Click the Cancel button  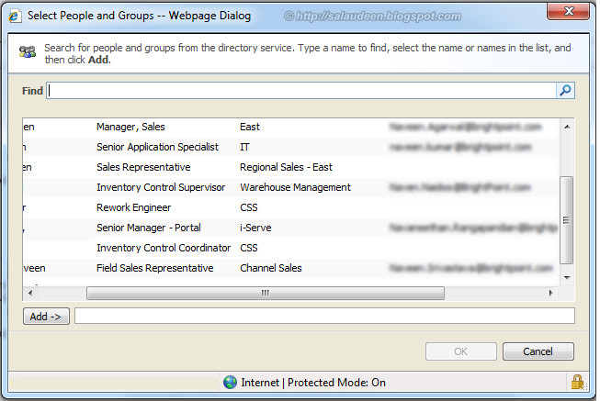[x=538, y=351]
